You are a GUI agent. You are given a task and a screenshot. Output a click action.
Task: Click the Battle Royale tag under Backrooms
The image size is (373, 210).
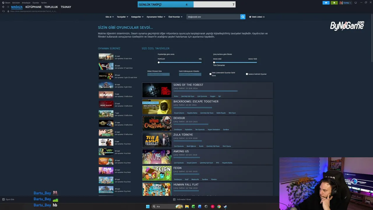[x=221, y=113]
